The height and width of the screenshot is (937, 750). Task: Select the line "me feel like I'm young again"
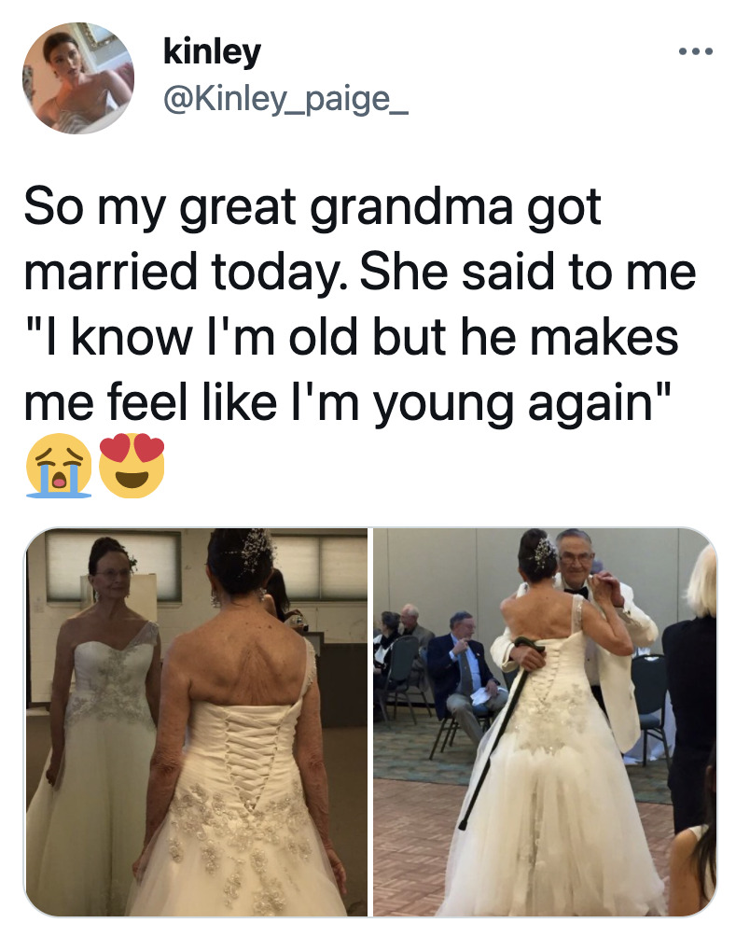point(348,403)
